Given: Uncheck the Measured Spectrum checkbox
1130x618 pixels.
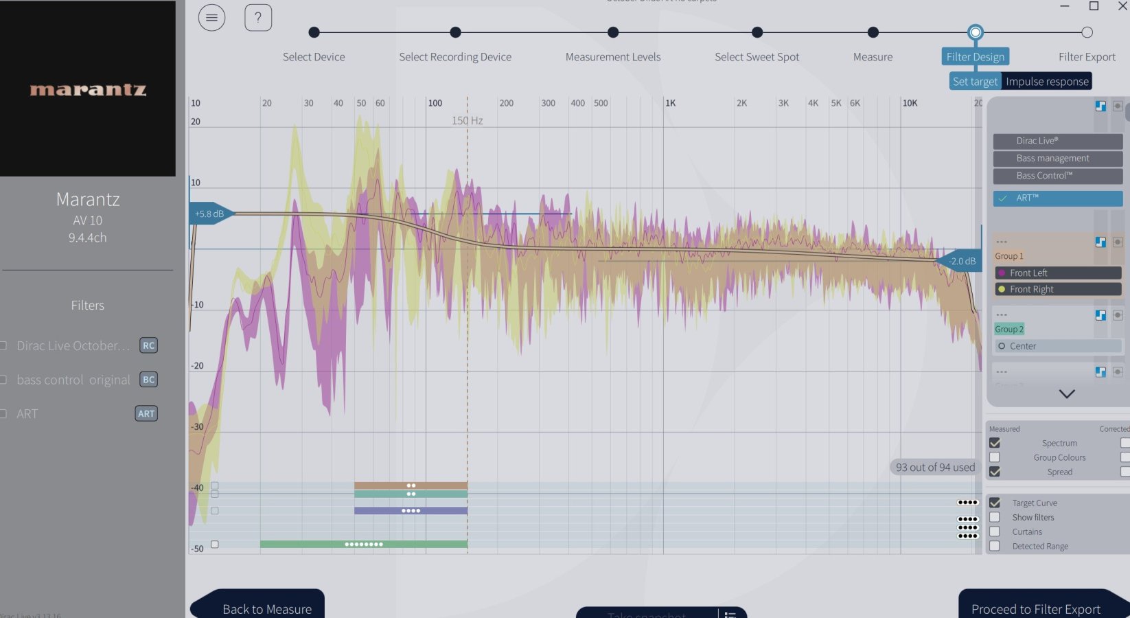Looking at the screenshot, I should tap(995, 444).
